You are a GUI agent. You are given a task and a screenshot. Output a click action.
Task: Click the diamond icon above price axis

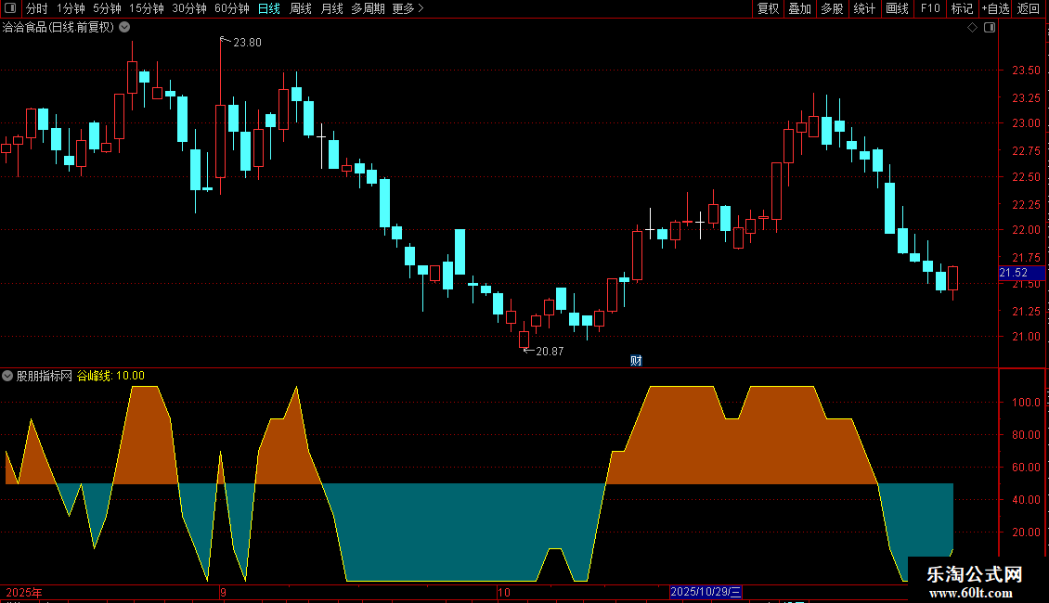click(x=973, y=28)
